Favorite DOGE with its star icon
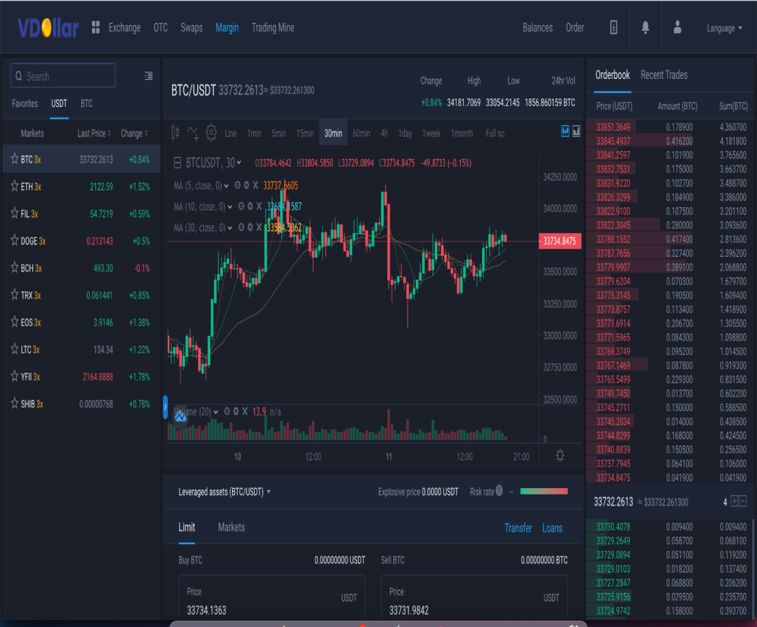The width and height of the screenshot is (757, 627). tap(15, 241)
